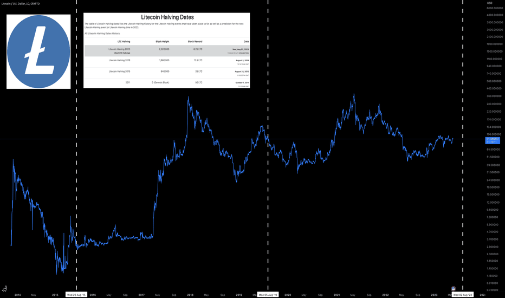Click the '840,000' block height cell
The image size is (505, 298).
click(165, 71)
